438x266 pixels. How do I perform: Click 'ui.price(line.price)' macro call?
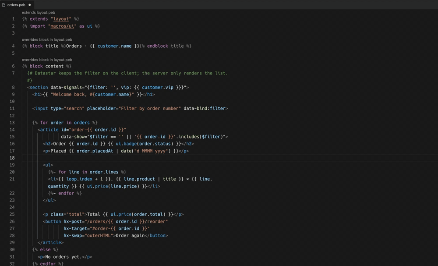click(x=113, y=186)
